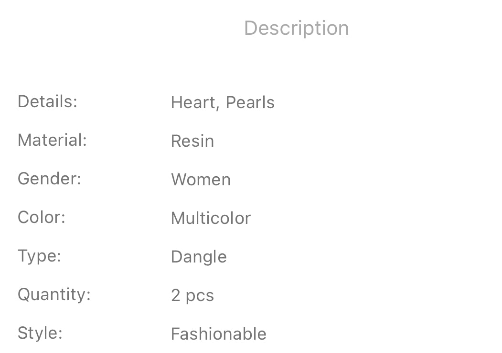Tap the Dangle type value
This screenshot has width=502, height=353.
[199, 257]
